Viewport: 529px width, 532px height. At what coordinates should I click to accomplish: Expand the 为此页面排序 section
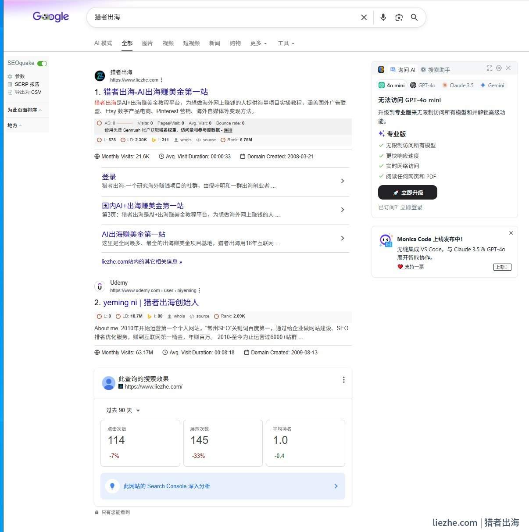click(25, 110)
